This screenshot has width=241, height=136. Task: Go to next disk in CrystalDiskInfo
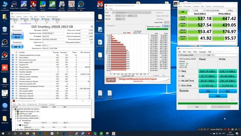92,26
